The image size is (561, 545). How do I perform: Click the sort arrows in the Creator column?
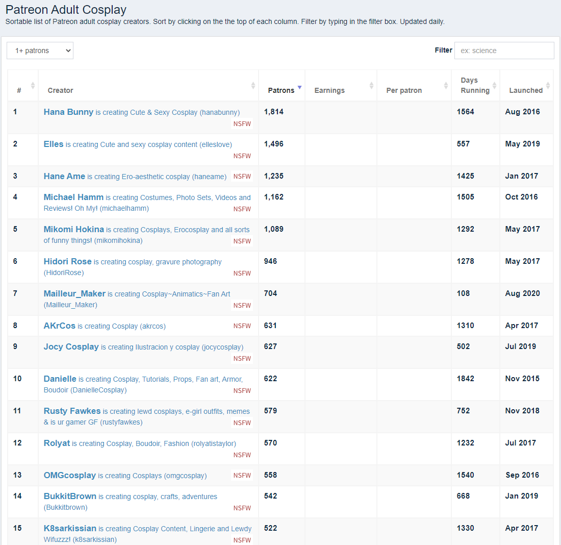pyautogui.click(x=253, y=86)
